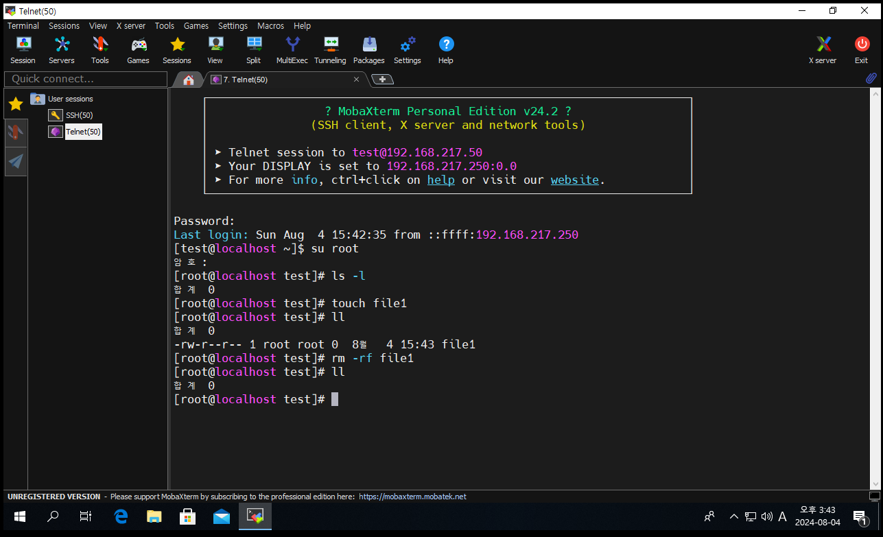Viewport: 883px width, 537px height.
Task: Open a new tab with plus button
Action: click(382, 80)
